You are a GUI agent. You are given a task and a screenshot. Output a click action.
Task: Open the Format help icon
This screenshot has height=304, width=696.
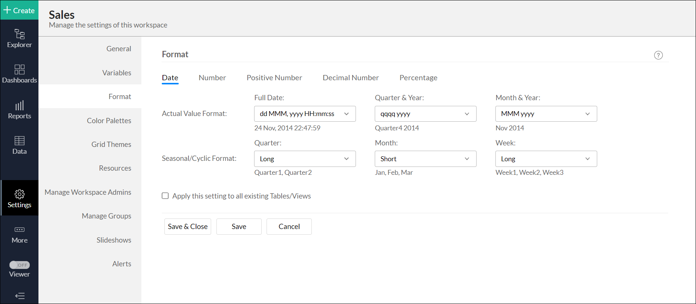[x=658, y=55]
